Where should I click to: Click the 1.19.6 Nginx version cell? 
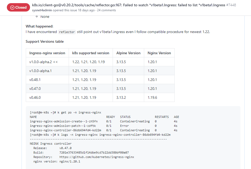tap(152, 97)
